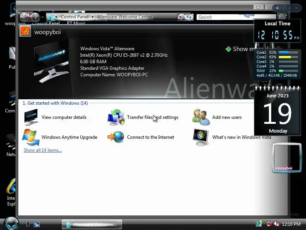Click the Local Time clock gadget
The height and width of the screenshot is (230, 306).
coord(277,31)
